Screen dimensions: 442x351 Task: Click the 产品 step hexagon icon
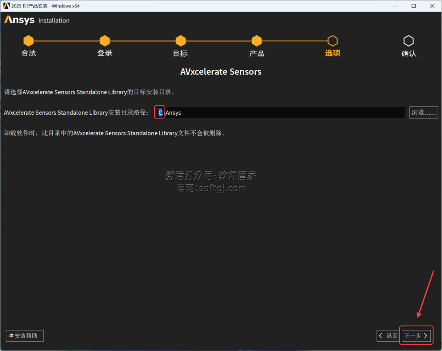pos(257,41)
